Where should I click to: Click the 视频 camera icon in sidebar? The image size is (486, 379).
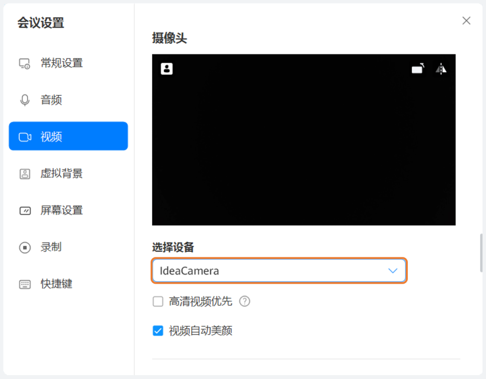coord(24,136)
